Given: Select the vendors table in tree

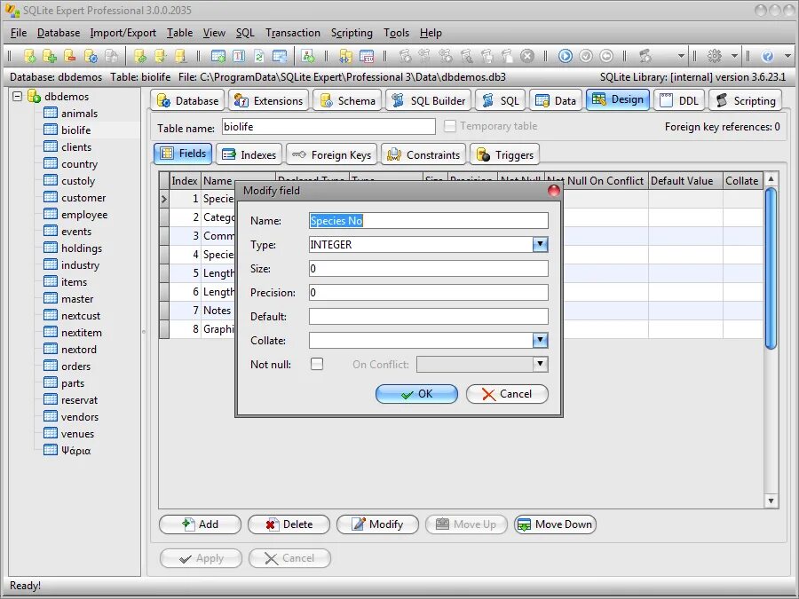Looking at the screenshot, I should click(x=80, y=417).
